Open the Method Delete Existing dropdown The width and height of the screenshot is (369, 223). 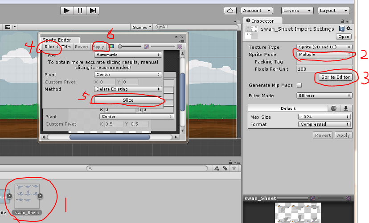[x=128, y=89]
